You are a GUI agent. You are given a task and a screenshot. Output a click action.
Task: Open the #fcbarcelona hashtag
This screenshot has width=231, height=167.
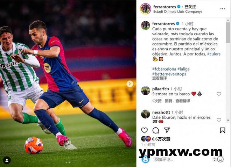pos(164,69)
